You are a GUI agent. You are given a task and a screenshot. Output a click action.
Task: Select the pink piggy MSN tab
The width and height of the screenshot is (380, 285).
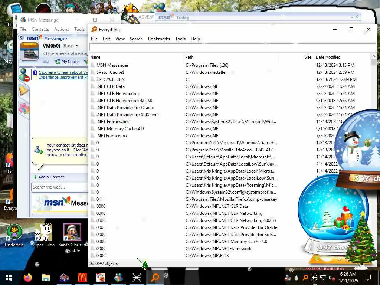tap(24, 108)
